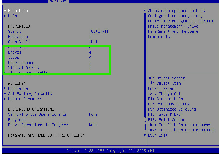Select the Status property label
Viewport: 219px width, 154px height.
(15, 31)
